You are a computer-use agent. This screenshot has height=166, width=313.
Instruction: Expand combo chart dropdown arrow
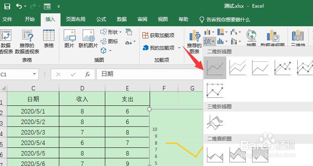(x=240, y=42)
